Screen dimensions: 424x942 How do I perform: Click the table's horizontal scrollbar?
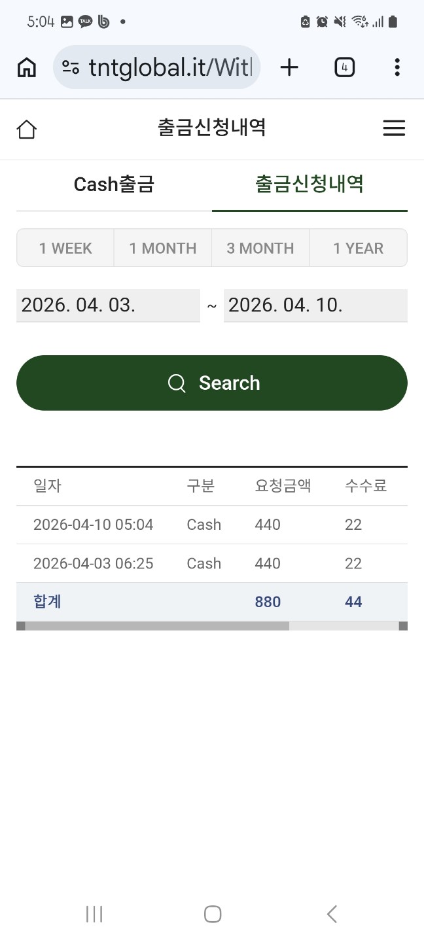[157, 626]
